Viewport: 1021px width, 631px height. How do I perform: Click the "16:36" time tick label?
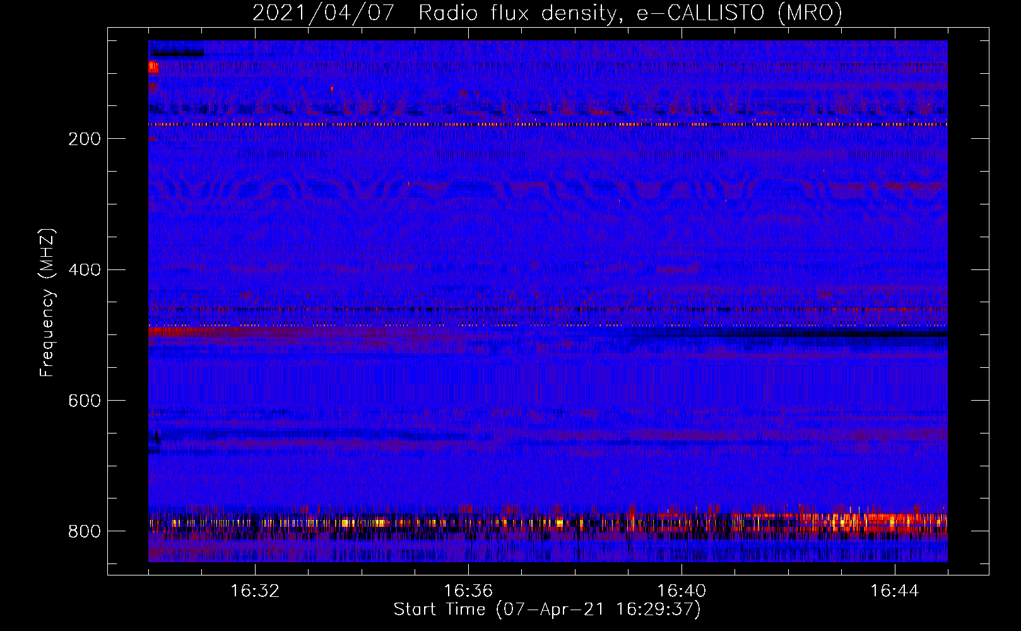click(468, 591)
